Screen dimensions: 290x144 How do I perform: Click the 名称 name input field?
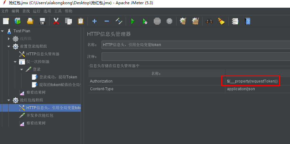196,45
